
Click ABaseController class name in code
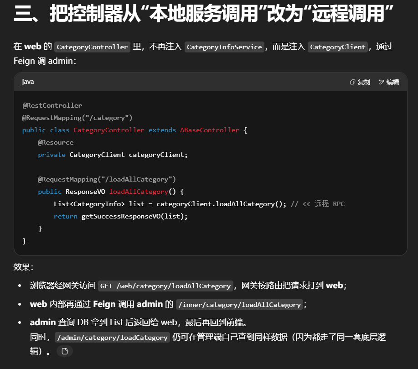click(209, 130)
